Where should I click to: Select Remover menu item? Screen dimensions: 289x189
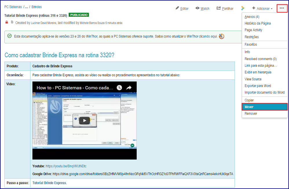click(x=264, y=114)
